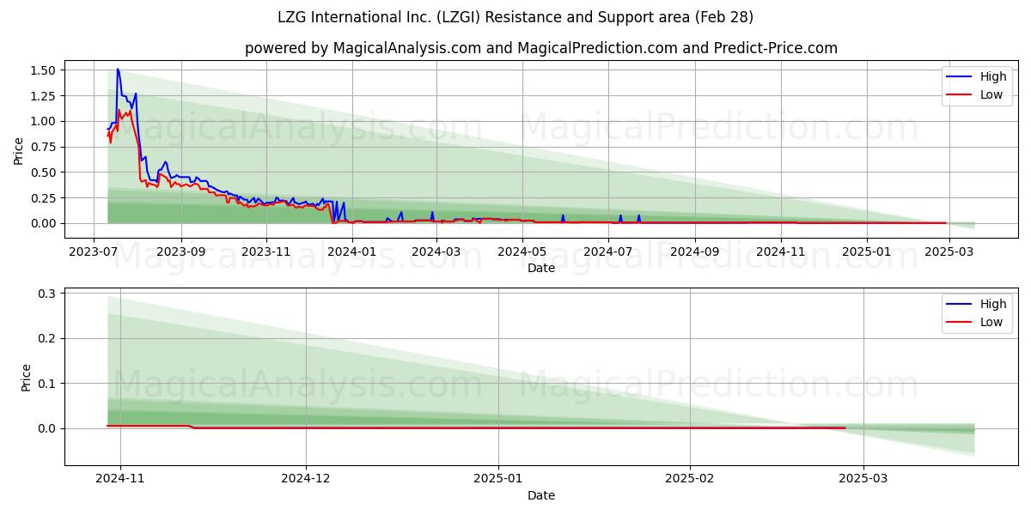
Task: Click the '0.0' price tick on bottom chart
Action: point(47,428)
